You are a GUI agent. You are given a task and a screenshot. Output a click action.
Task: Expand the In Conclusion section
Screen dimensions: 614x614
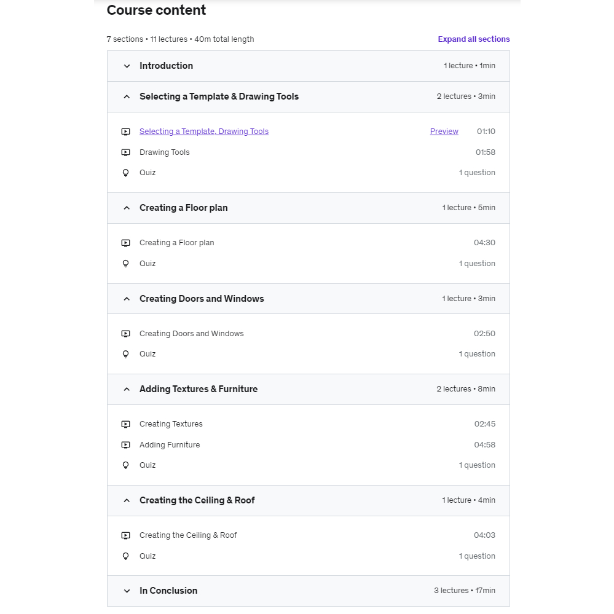click(x=127, y=591)
